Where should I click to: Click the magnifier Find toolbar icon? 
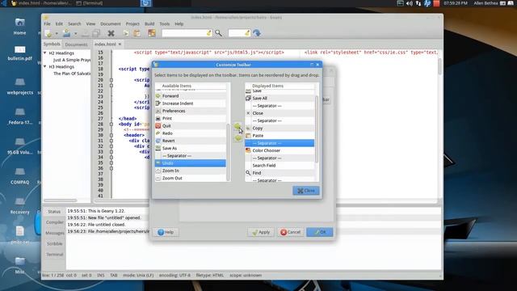(218, 33)
